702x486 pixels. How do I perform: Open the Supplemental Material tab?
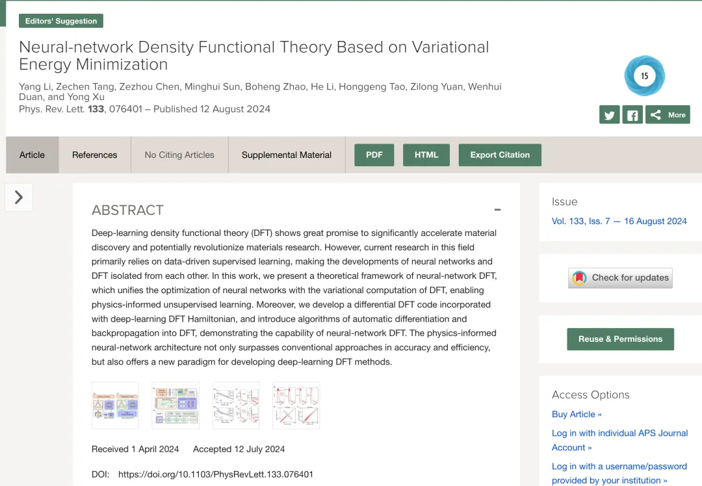click(286, 155)
